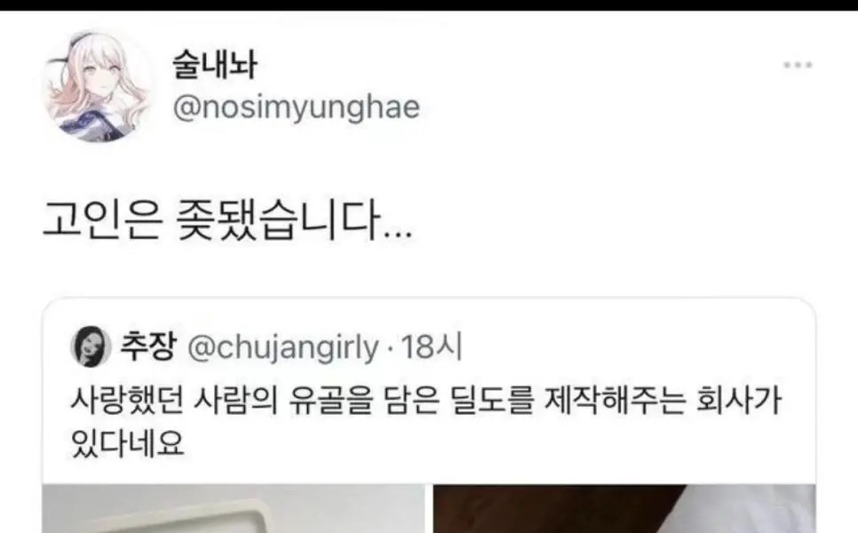Open 술내놔's anime profile avatar
The image size is (858, 533).
point(99,86)
